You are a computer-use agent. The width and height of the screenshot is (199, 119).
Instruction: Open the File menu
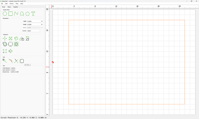point(2,3)
